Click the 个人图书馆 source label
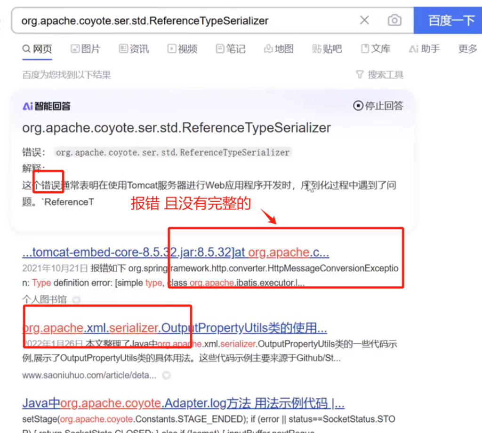The height and width of the screenshot is (433, 482). (x=44, y=299)
